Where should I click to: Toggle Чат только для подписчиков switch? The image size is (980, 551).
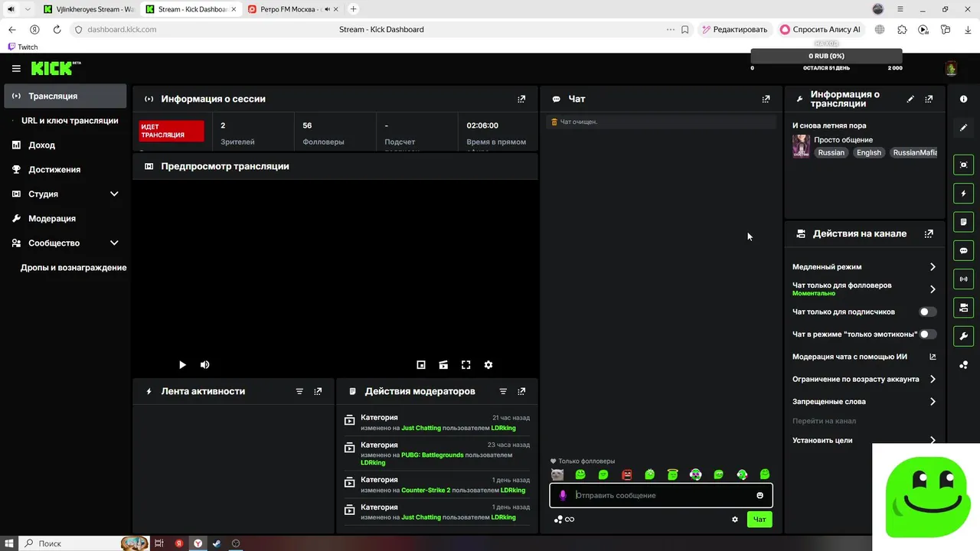[927, 311]
